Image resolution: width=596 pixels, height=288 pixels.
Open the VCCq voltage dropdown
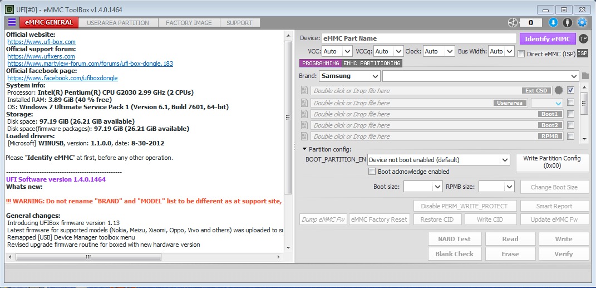coord(388,51)
